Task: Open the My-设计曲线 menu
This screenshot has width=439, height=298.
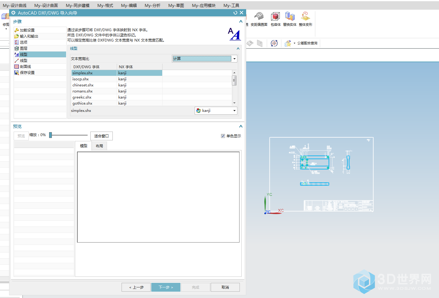Action: click(x=15, y=5)
